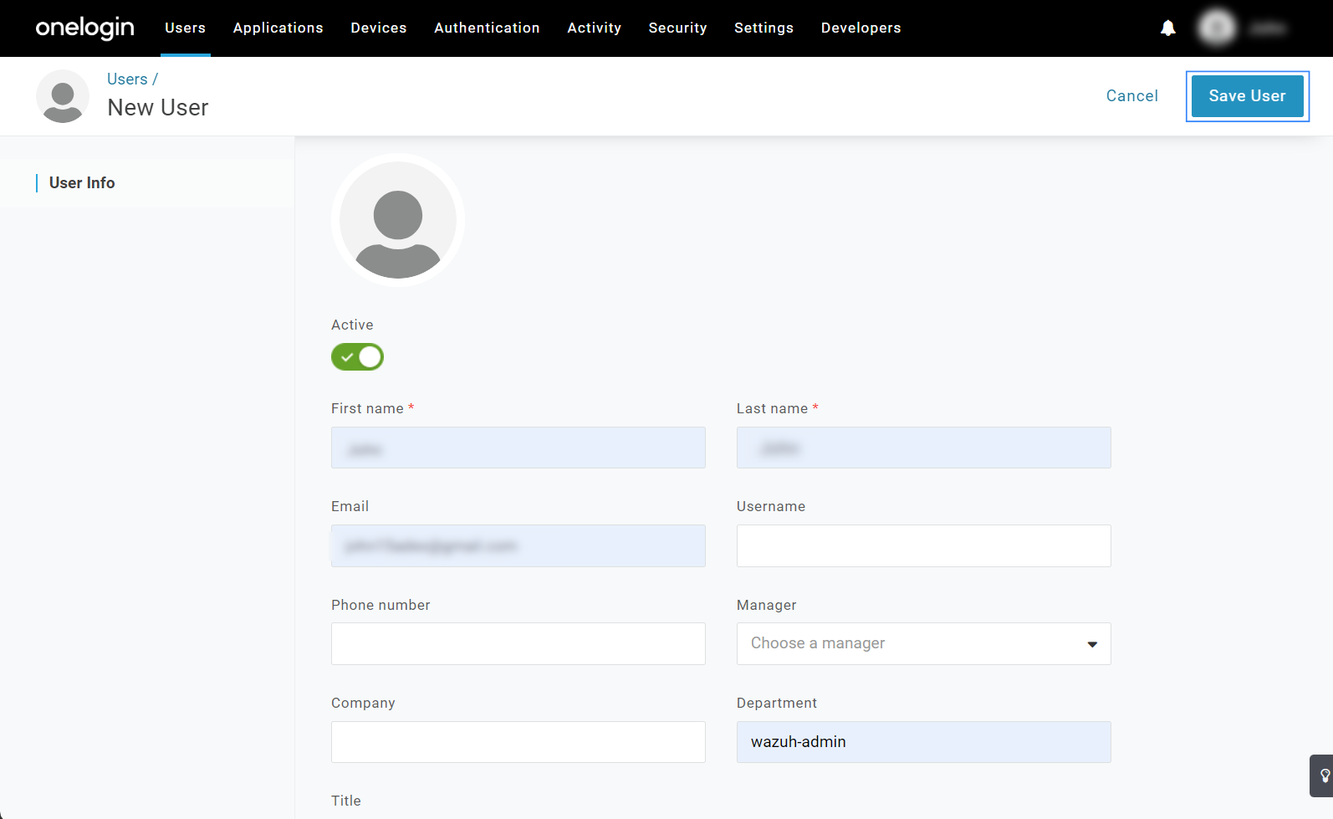Click the large profile picture placeholder
The image size is (1333, 819).
[x=398, y=221]
